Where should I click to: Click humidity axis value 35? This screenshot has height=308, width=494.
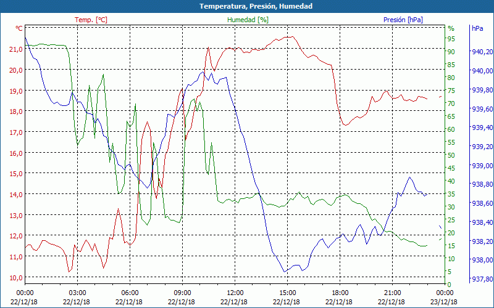pos(451,194)
